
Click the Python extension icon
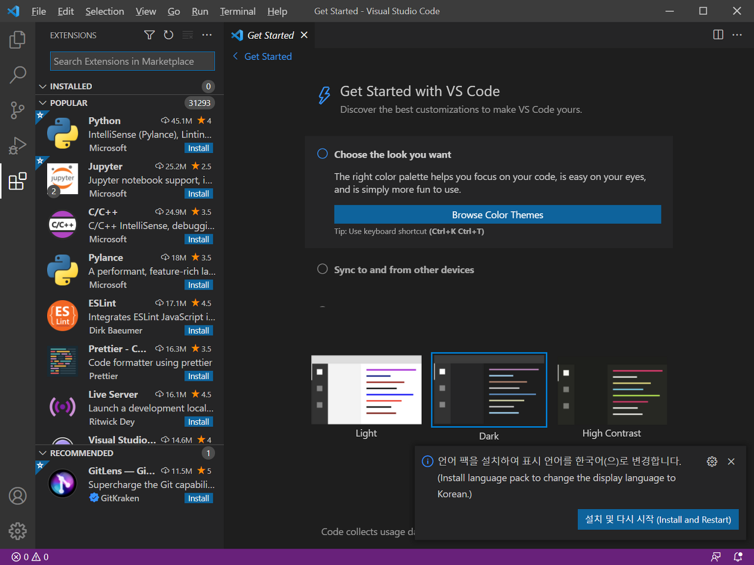(62, 133)
